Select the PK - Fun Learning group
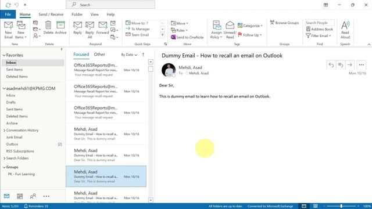The width and height of the screenshot is (372, 209). (22, 174)
